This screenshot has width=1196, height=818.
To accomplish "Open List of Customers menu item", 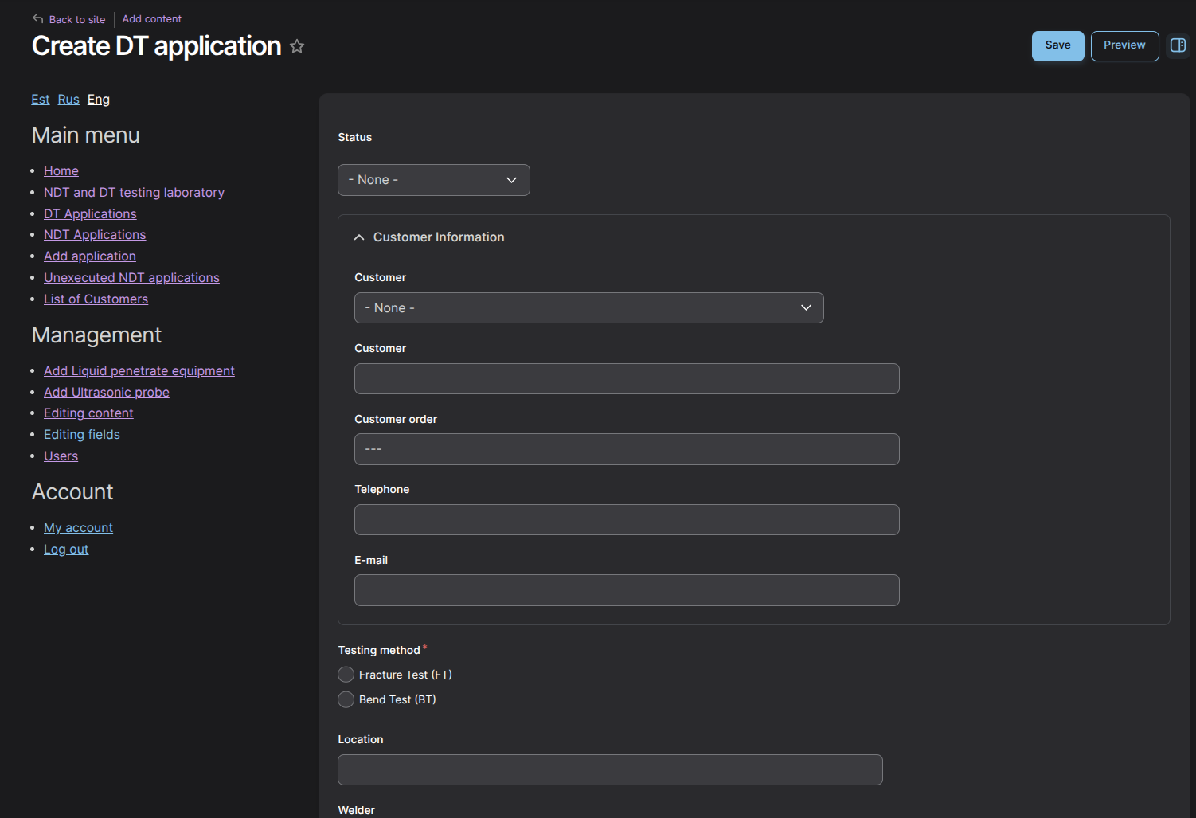I will click(x=96, y=299).
